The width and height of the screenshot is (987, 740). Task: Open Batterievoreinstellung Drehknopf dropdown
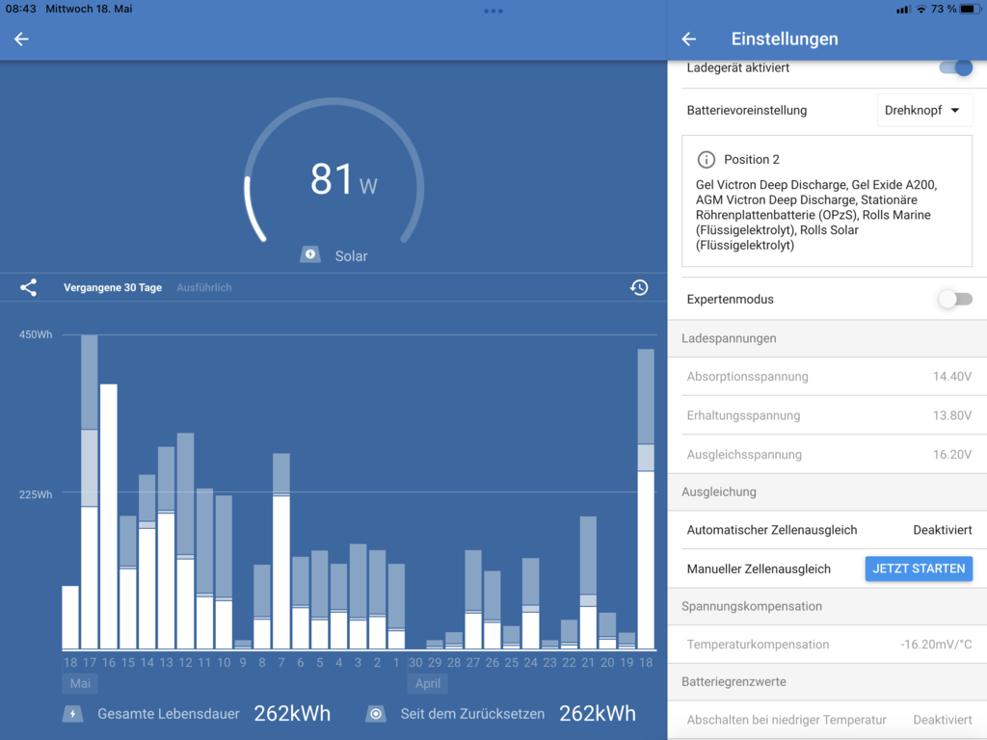click(x=924, y=110)
